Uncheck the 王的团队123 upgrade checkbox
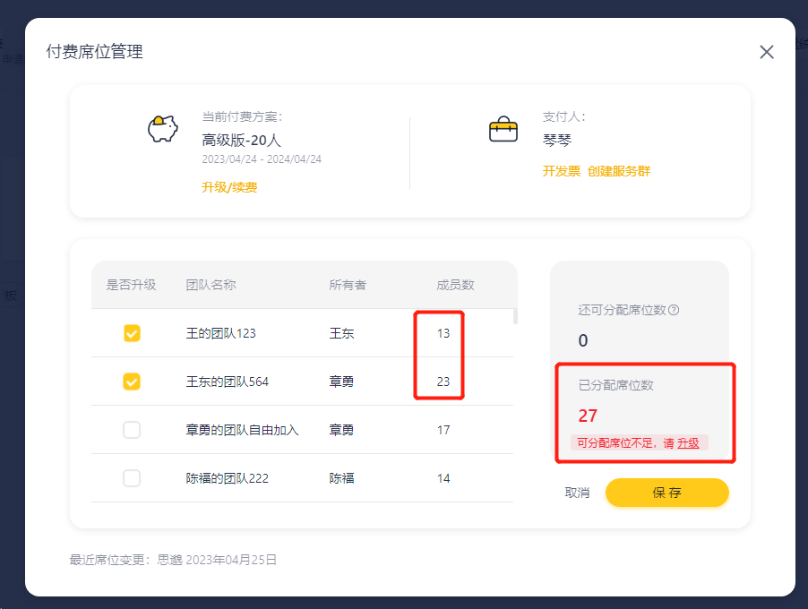The image size is (808, 609). (132, 333)
